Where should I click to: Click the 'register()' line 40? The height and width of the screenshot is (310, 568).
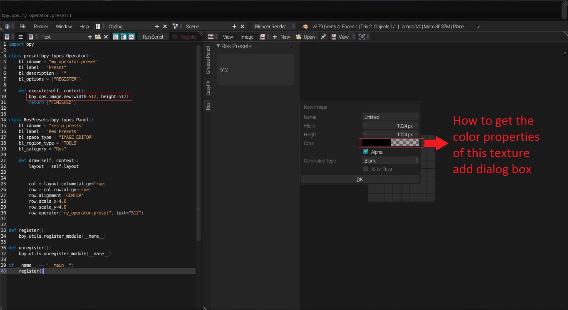click(x=31, y=271)
